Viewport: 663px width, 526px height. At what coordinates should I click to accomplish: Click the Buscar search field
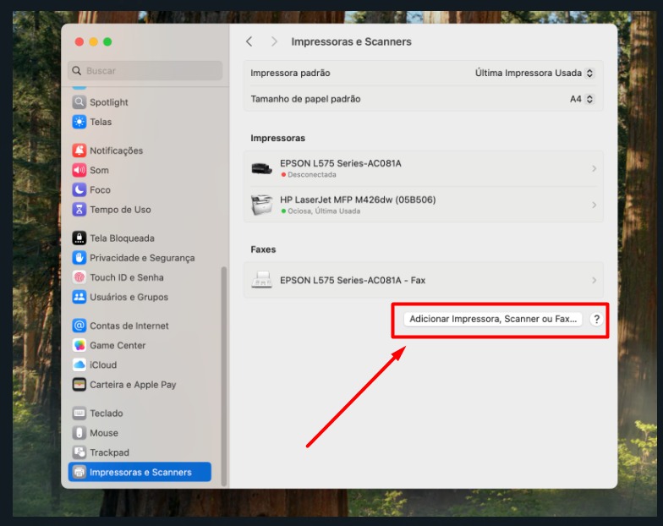[x=145, y=71]
